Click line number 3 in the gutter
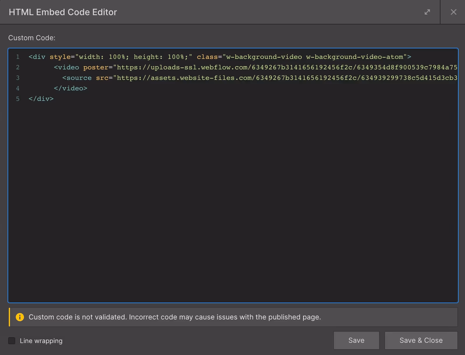The height and width of the screenshot is (355, 465). click(x=18, y=78)
